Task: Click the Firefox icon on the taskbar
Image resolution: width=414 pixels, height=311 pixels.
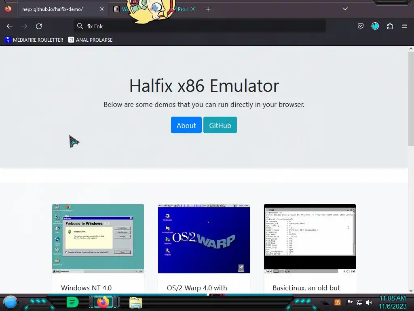Action: (x=103, y=302)
